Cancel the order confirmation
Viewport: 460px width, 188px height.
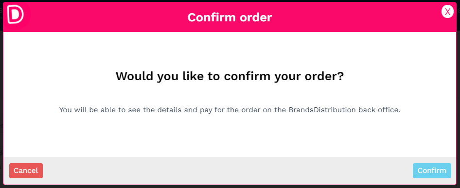click(x=26, y=171)
